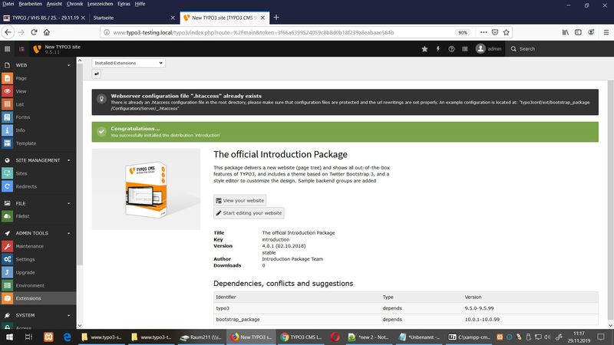Screen dimensions: 614x345
Task: Open the Redirects module
Action: 27,186
